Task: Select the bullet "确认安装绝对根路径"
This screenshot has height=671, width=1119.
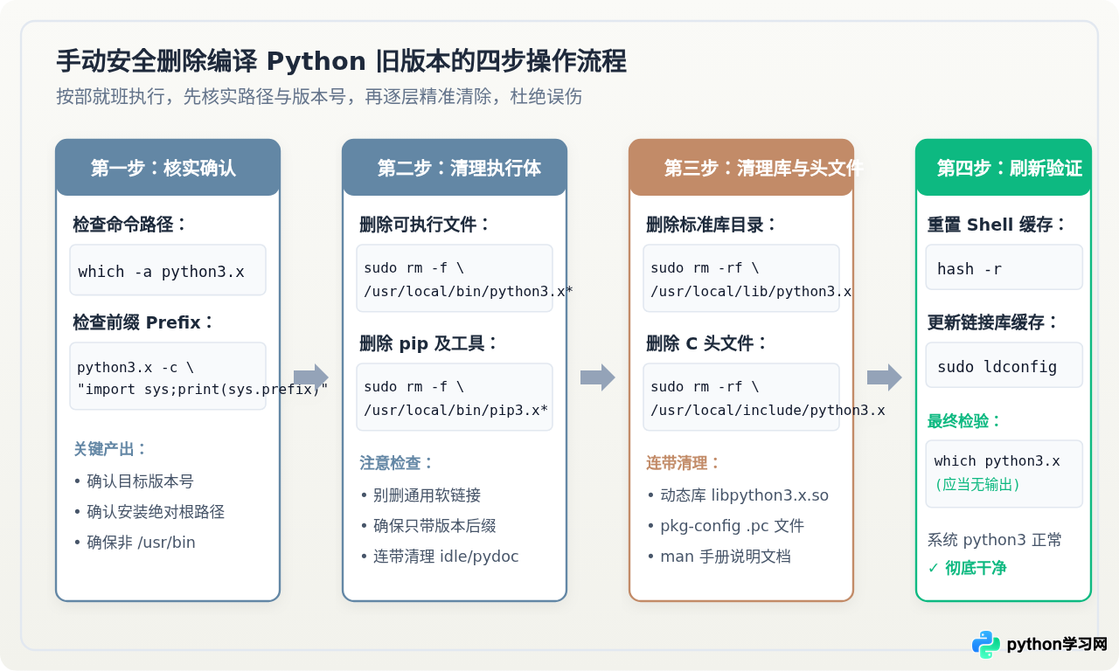Action: (149, 512)
